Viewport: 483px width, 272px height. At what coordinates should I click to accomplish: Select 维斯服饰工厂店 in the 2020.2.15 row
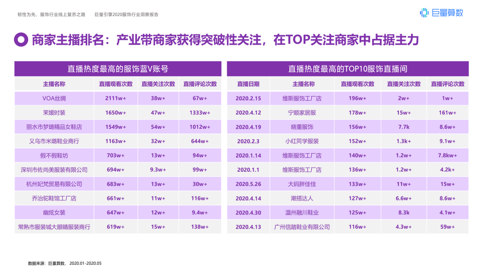coord(302,98)
